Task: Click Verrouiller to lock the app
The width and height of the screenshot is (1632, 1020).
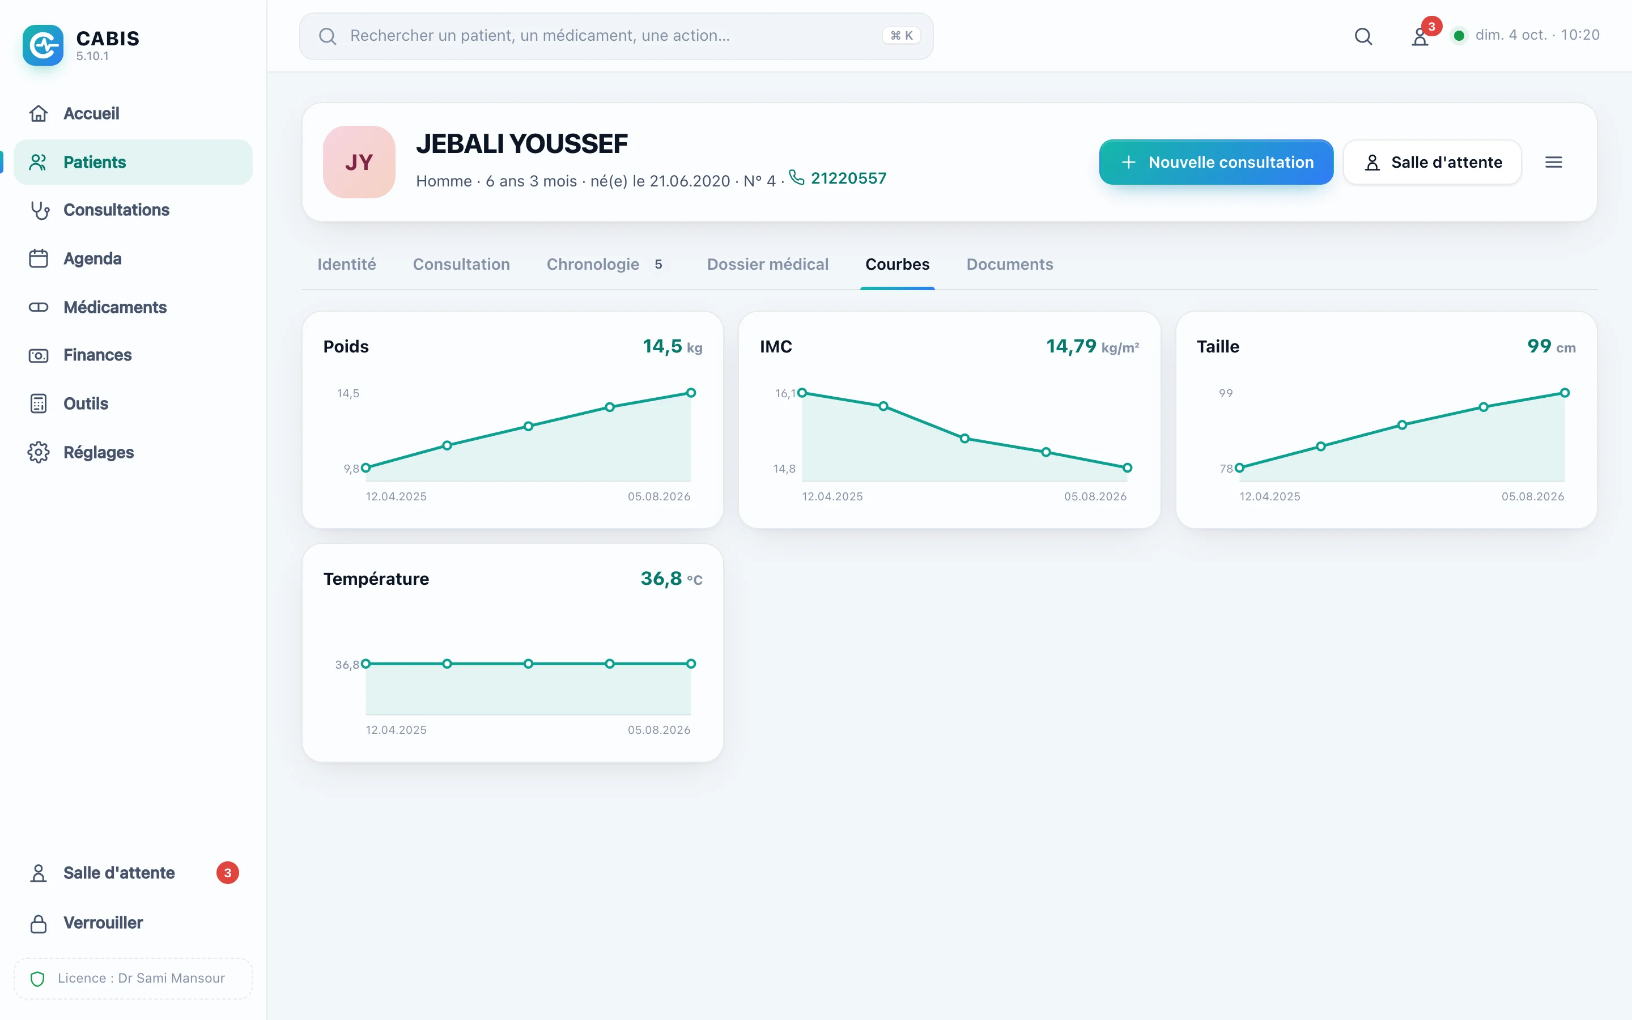Action: [133, 923]
